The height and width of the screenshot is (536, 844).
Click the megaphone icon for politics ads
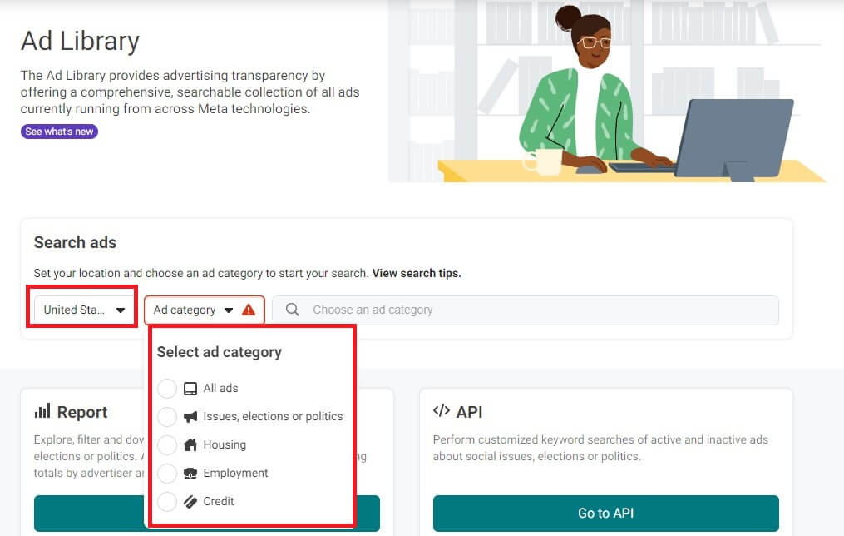[x=190, y=417]
